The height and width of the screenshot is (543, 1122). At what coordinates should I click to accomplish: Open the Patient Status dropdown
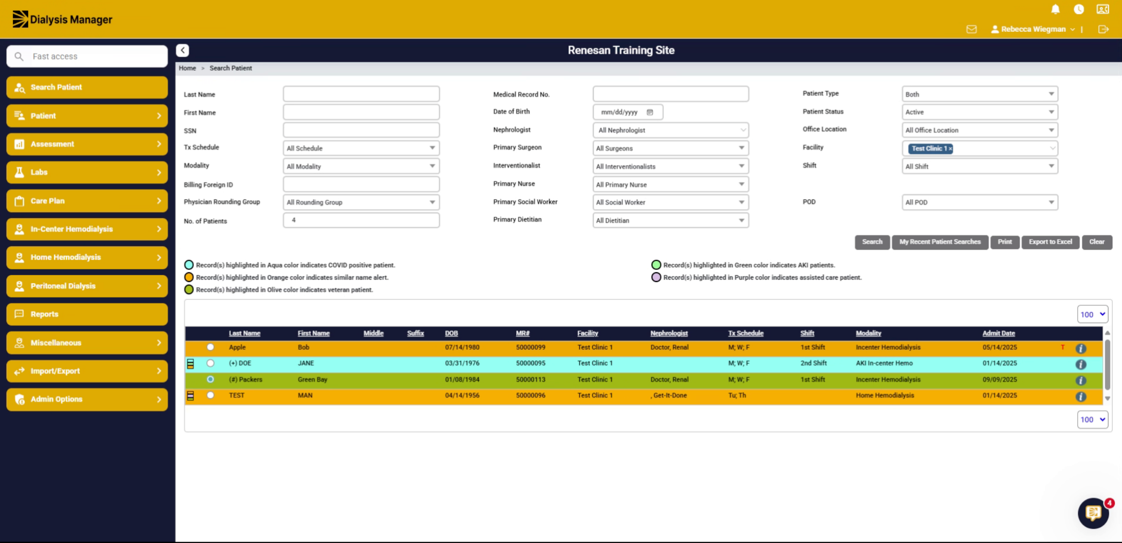pos(979,112)
